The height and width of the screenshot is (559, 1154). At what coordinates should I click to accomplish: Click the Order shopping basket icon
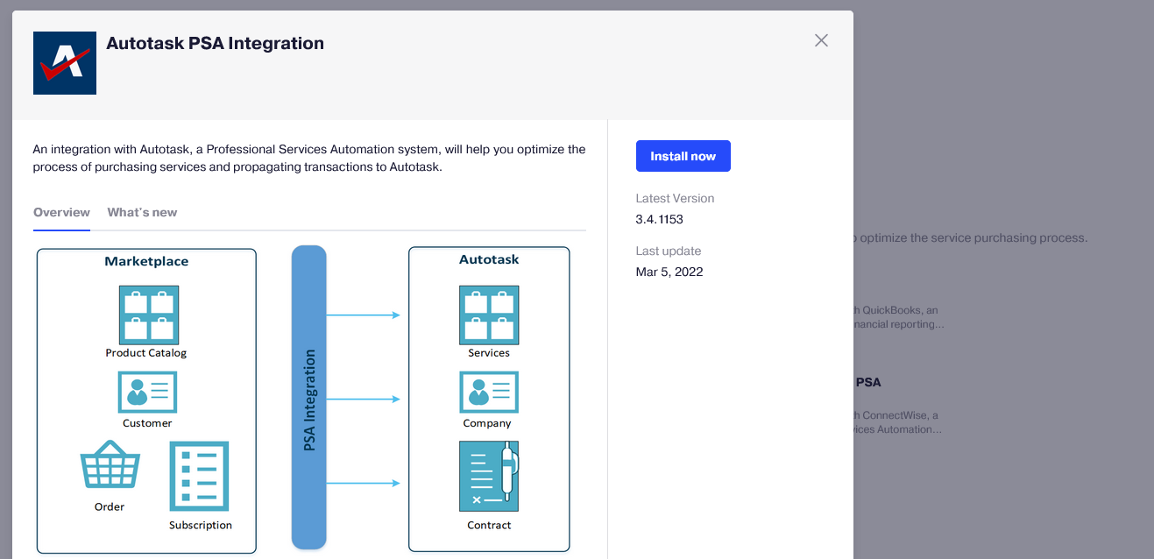click(110, 464)
